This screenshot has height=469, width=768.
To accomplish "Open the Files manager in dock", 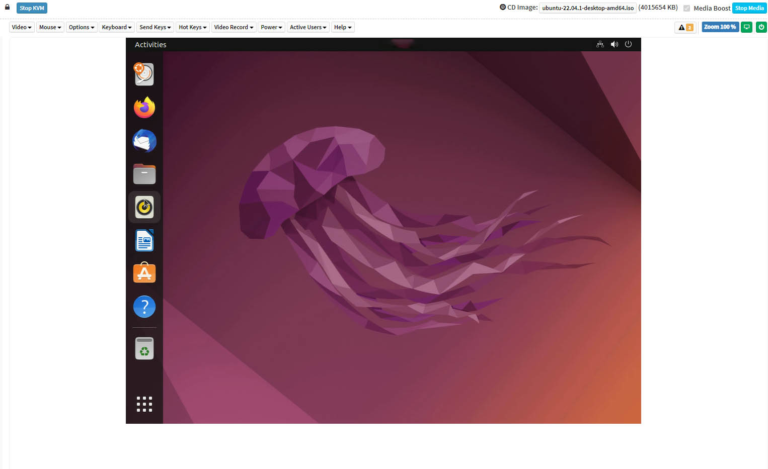I will point(144,174).
